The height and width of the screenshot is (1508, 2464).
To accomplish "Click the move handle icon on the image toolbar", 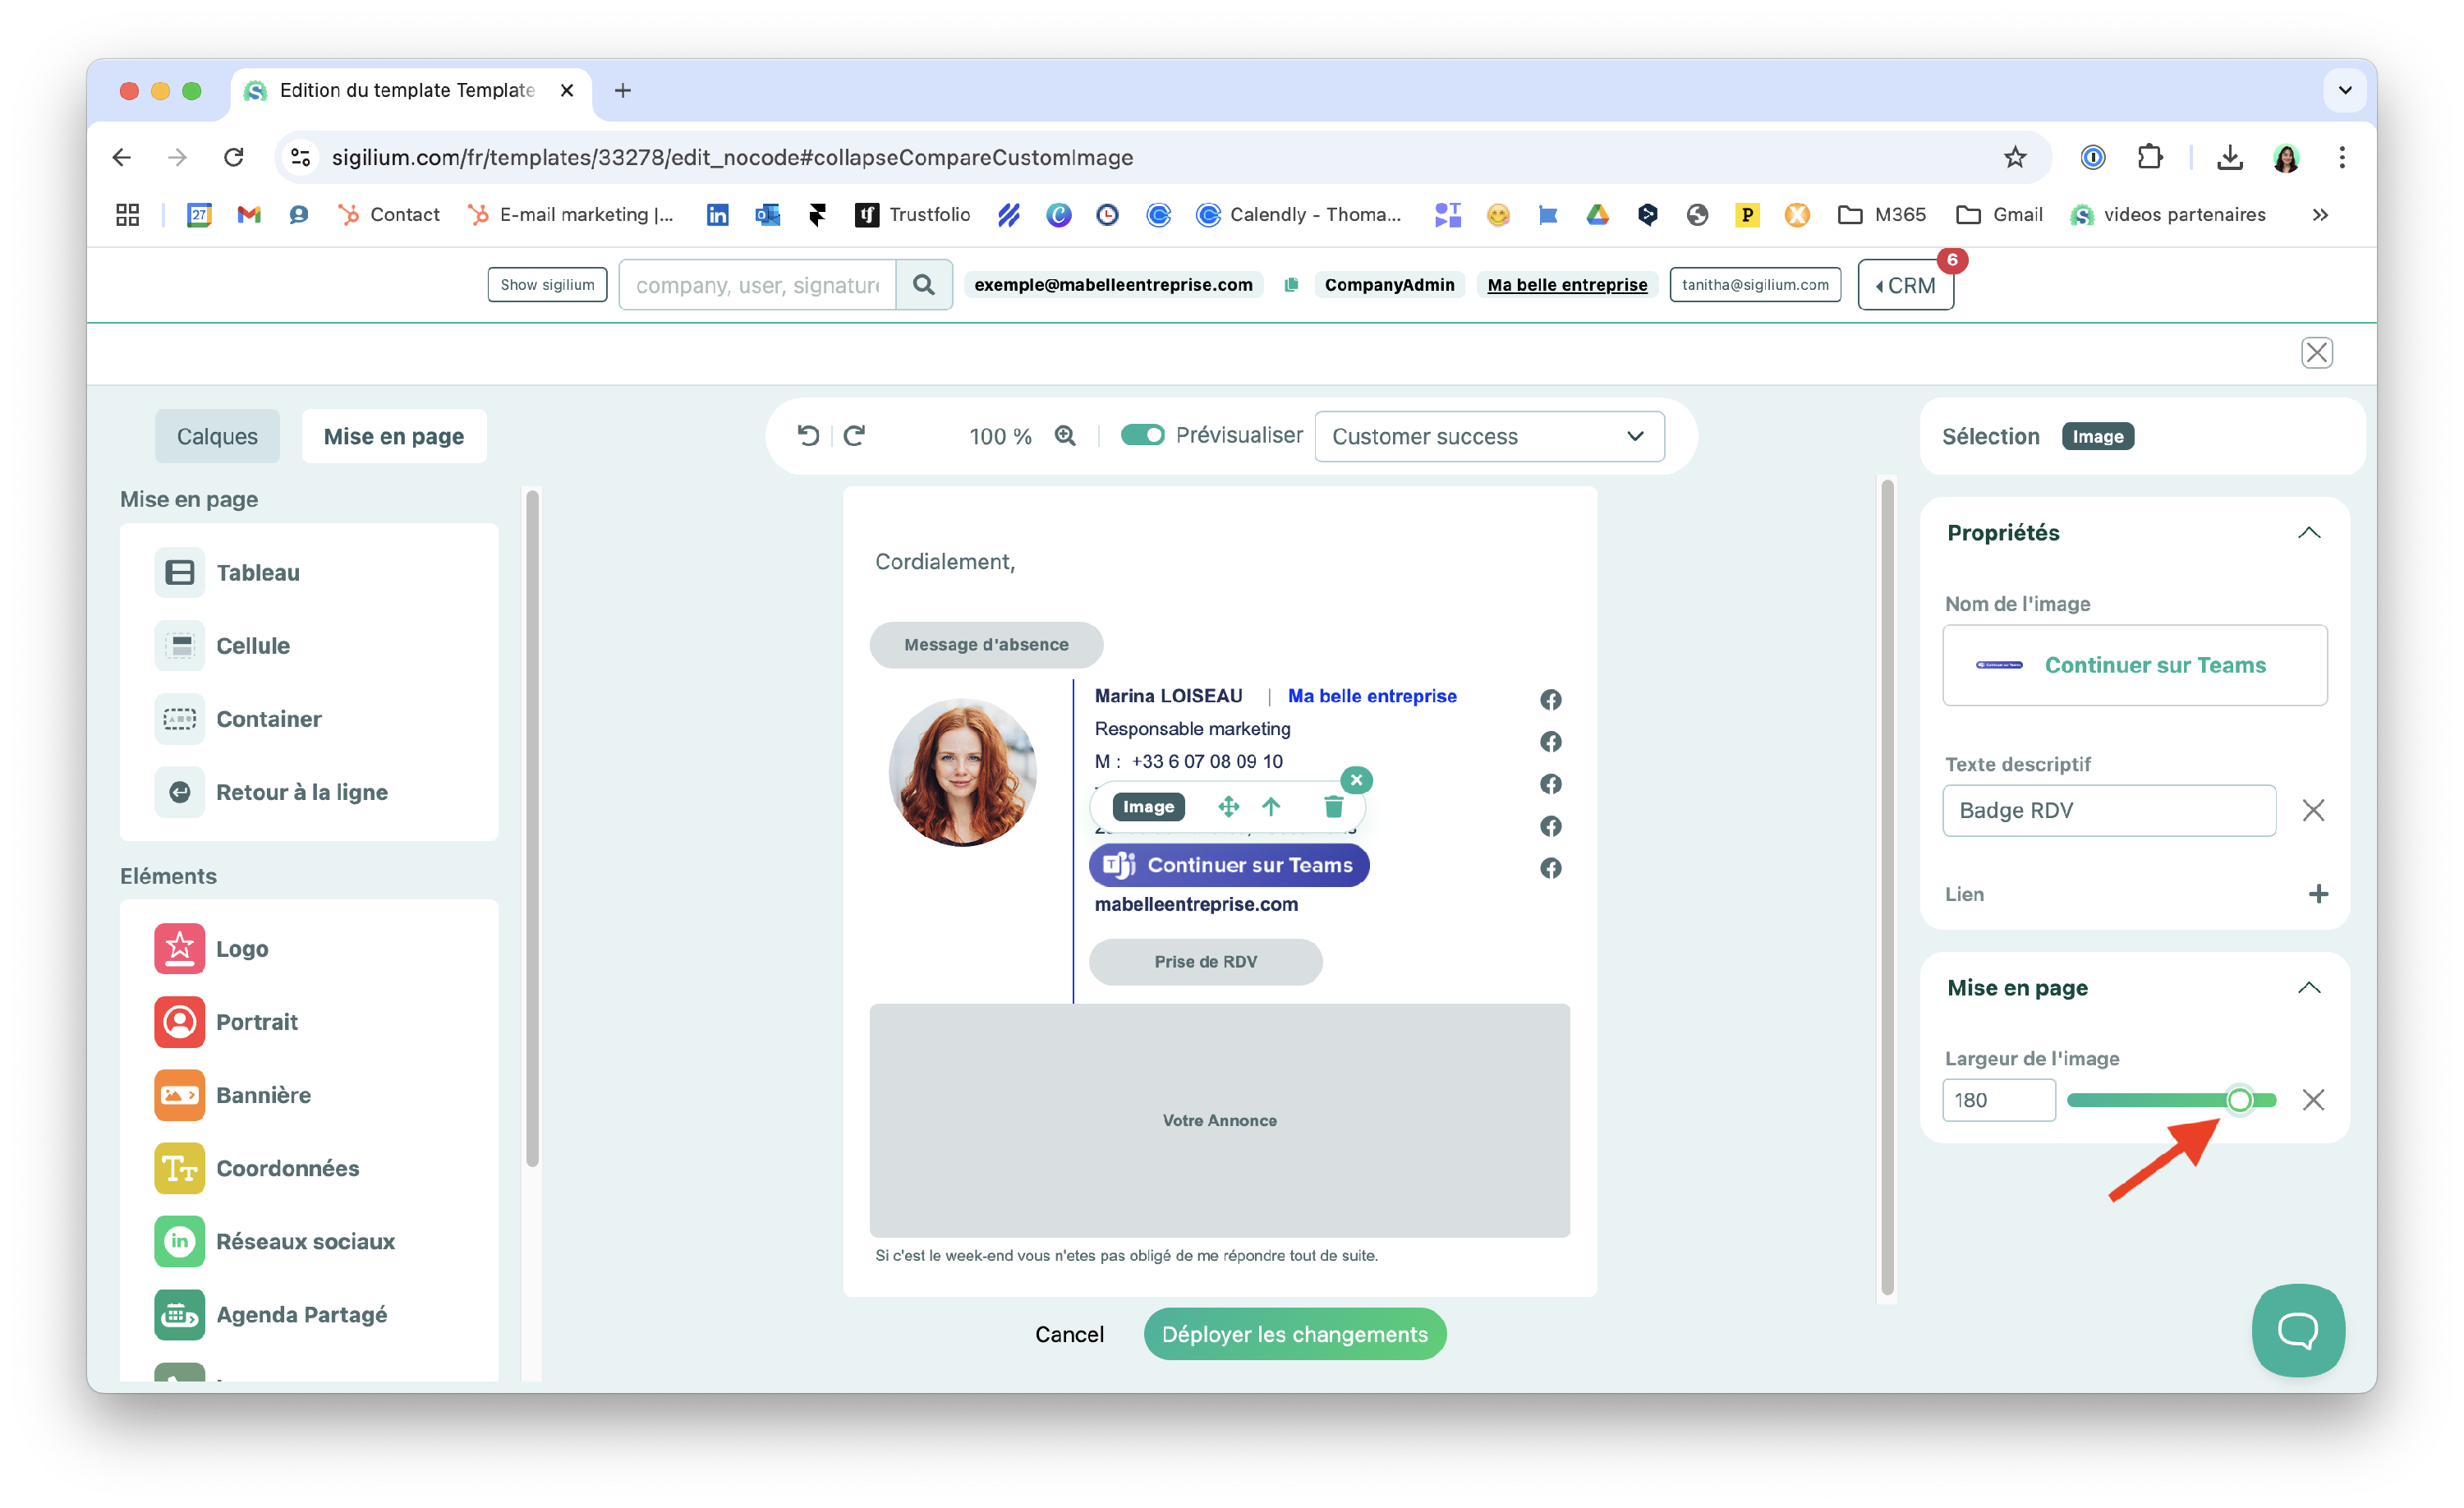I will click(x=1228, y=806).
